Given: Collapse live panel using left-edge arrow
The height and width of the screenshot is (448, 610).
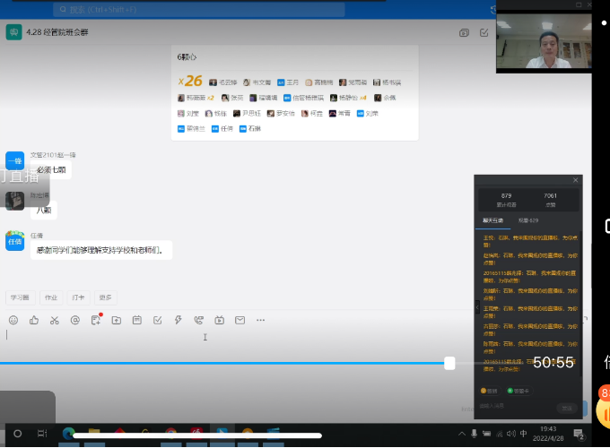Looking at the screenshot, I should (476, 306).
